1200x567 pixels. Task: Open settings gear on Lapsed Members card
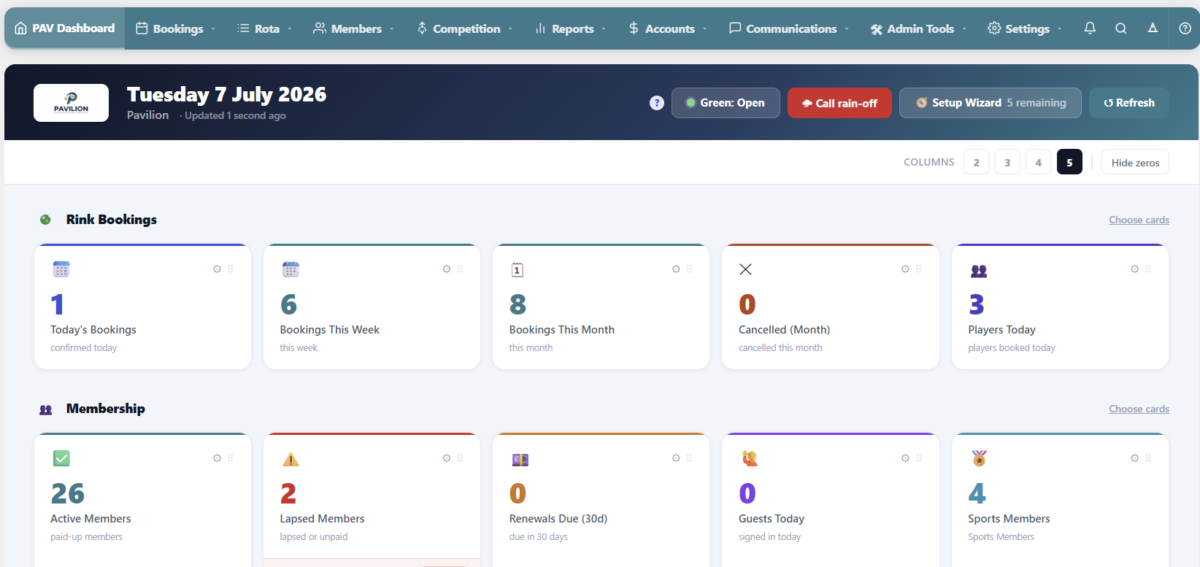click(x=447, y=458)
